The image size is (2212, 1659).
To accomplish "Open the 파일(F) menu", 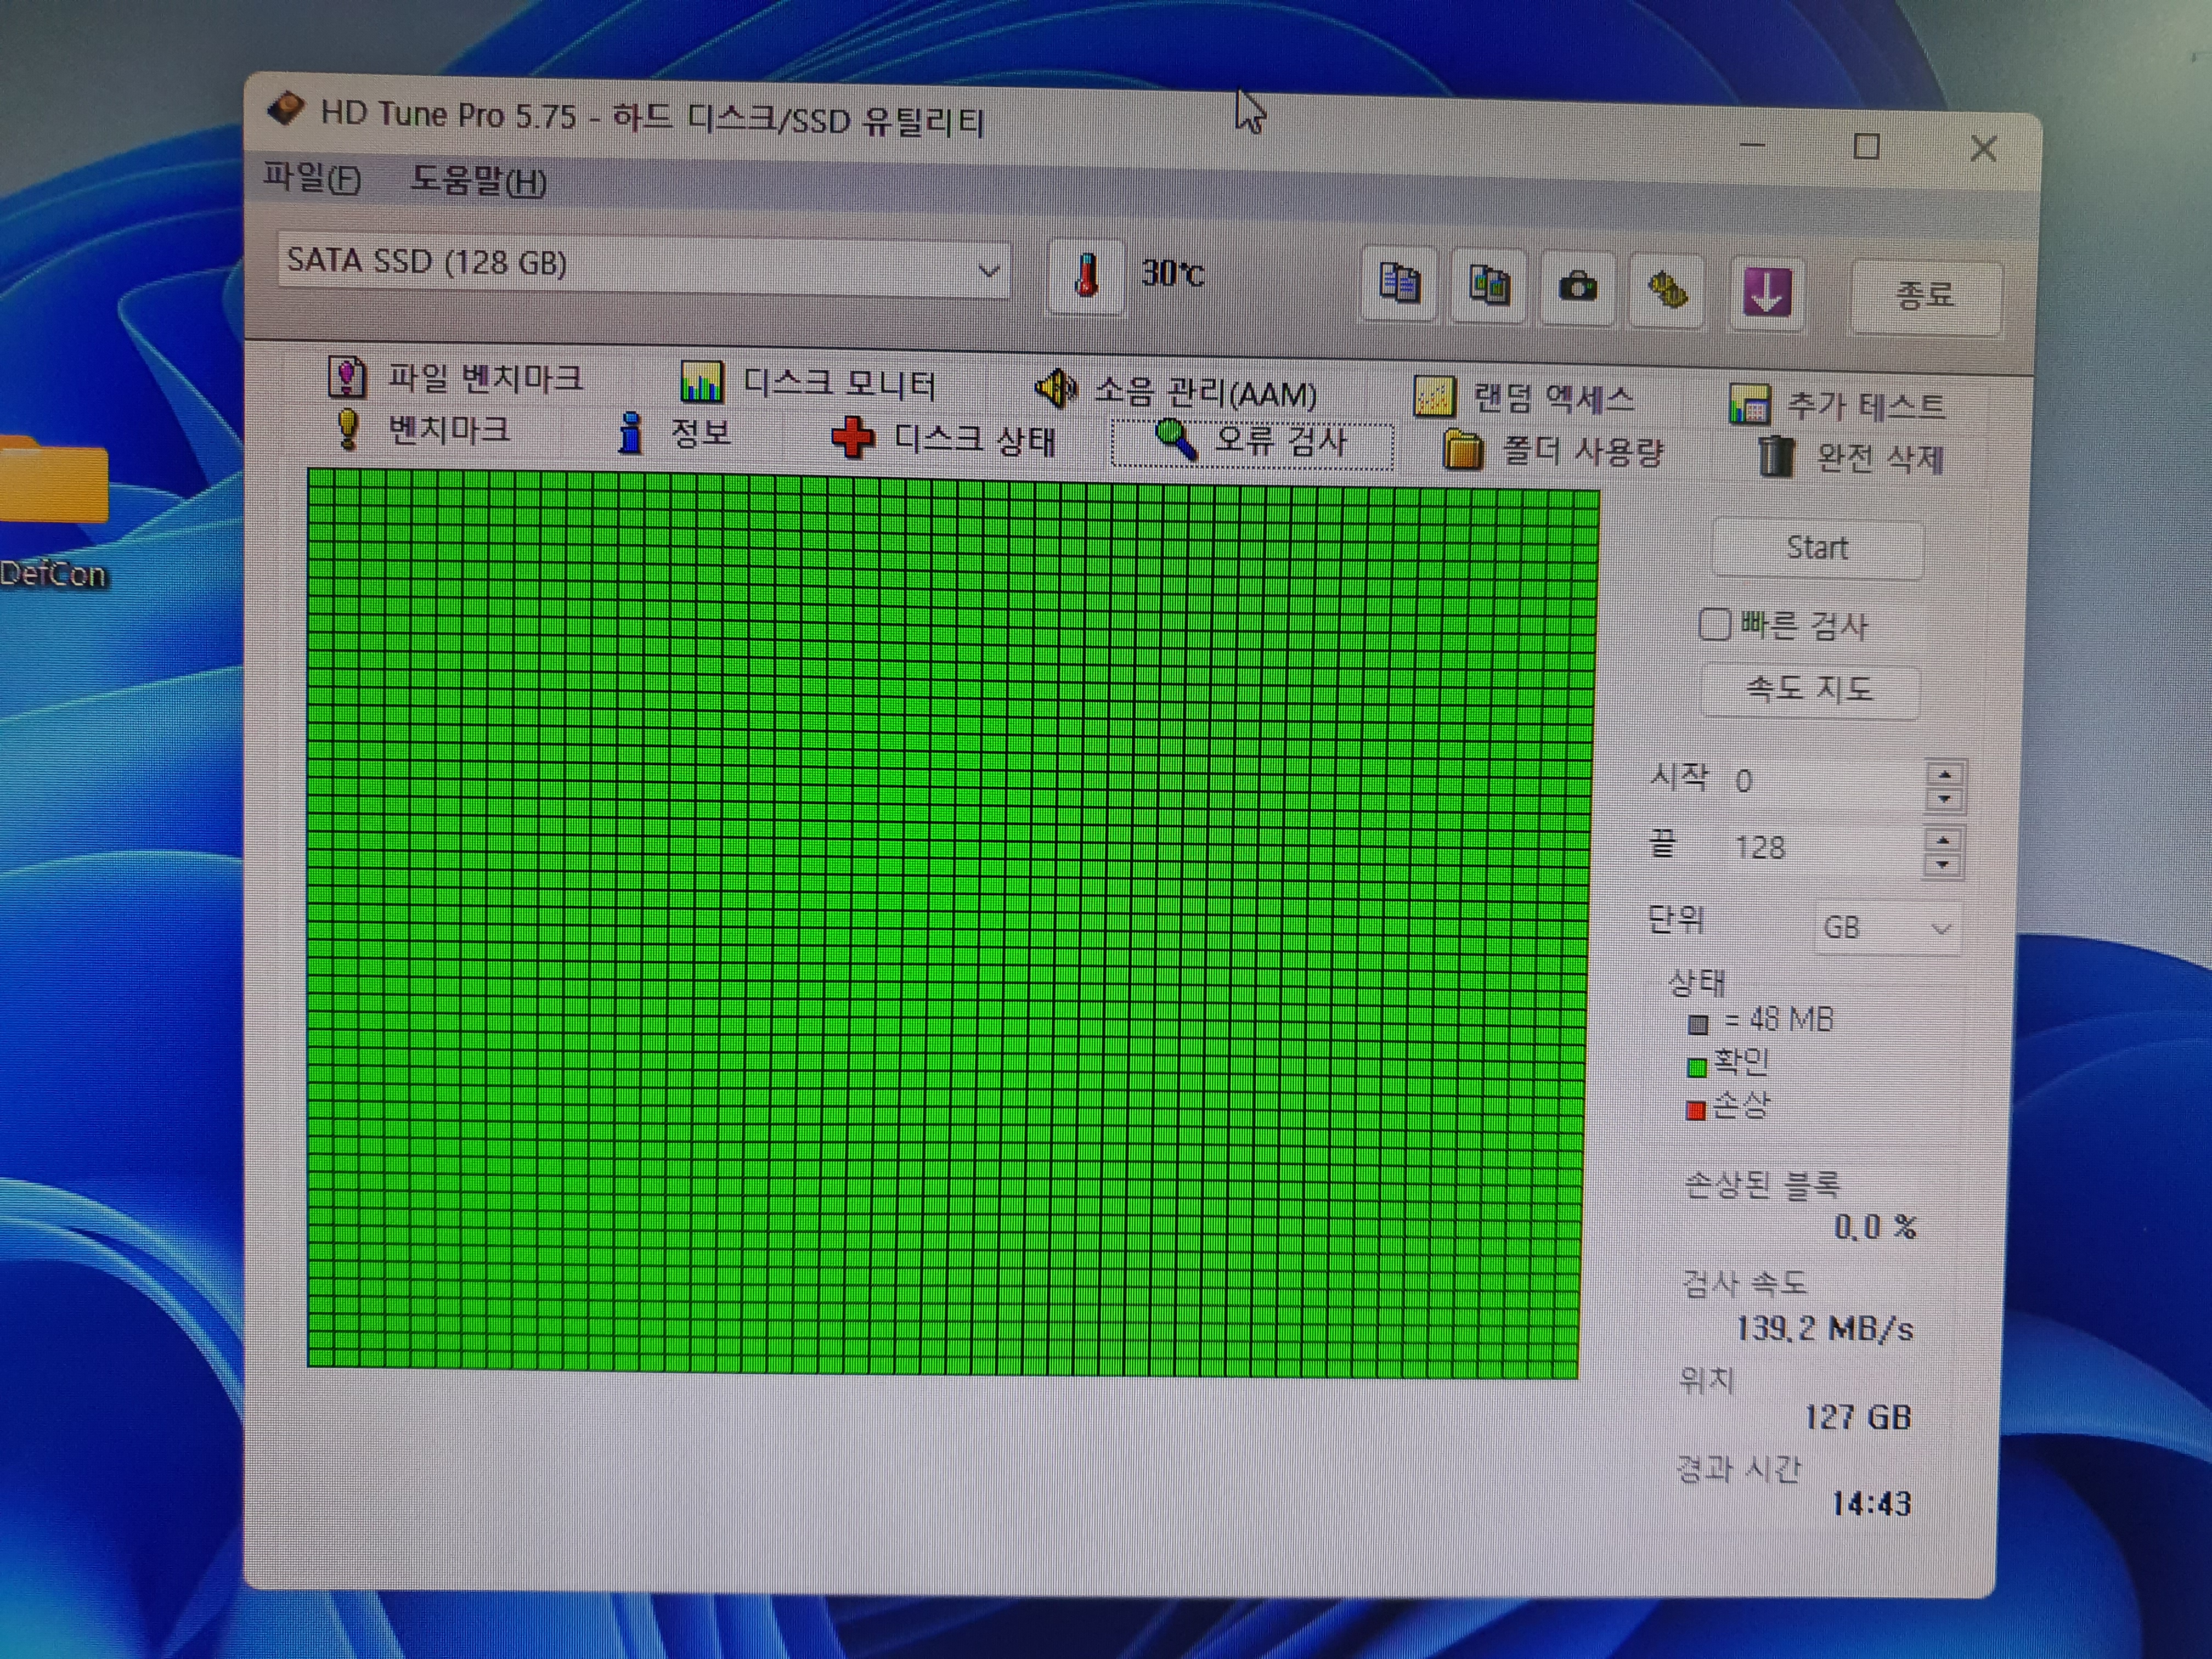I will tap(312, 178).
